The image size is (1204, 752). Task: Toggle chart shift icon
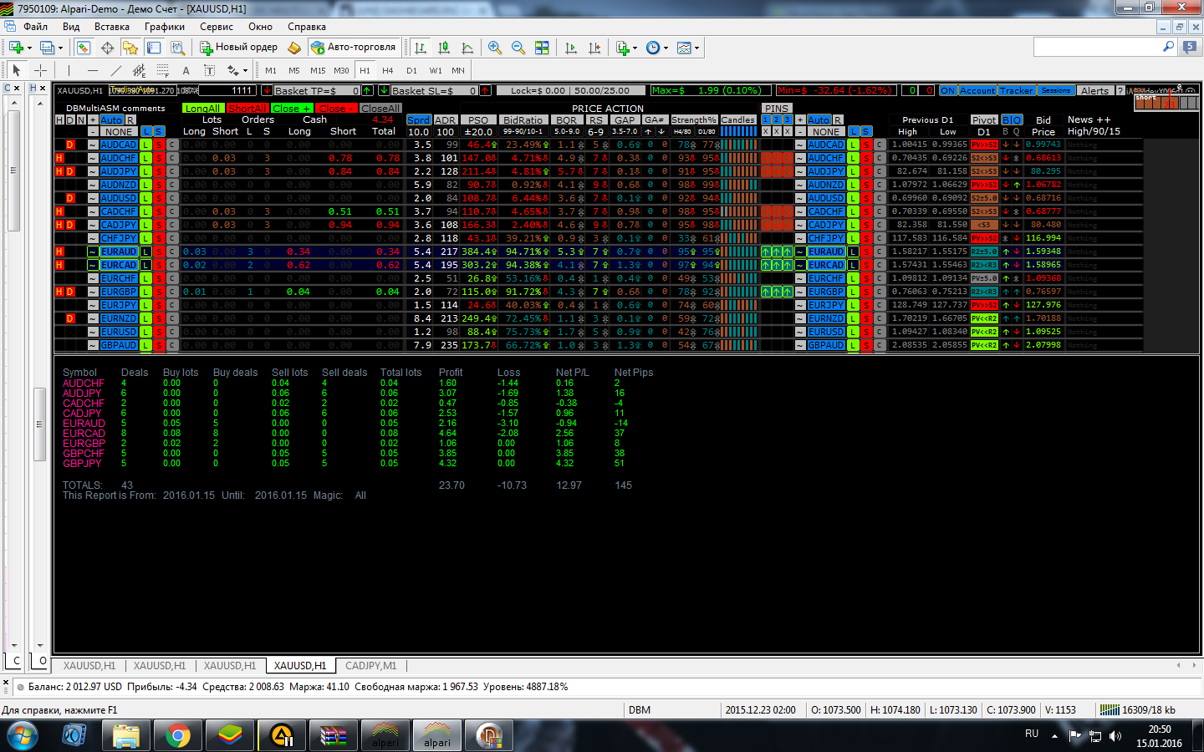(x=594, y=48)
